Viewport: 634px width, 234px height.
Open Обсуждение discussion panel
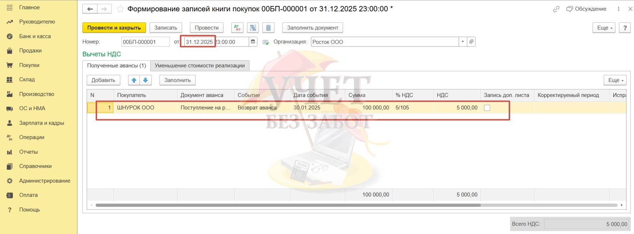[587, 9]
